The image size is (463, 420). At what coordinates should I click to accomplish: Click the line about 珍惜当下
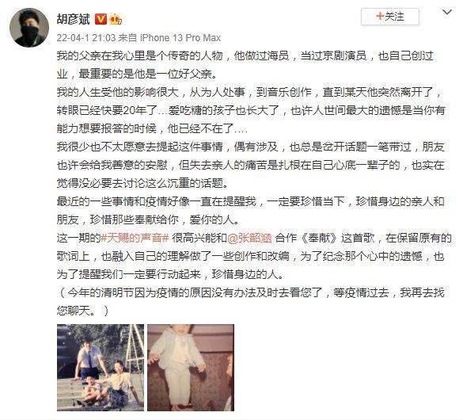click(x=250, y=201)
